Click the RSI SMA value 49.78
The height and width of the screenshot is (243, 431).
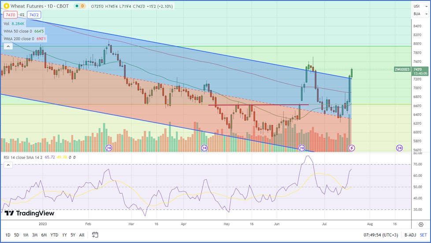pyautogui.click(x=62, y=157)
